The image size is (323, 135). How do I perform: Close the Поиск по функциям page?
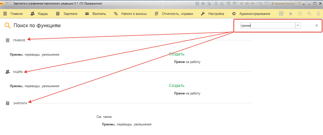click(317, 25)
